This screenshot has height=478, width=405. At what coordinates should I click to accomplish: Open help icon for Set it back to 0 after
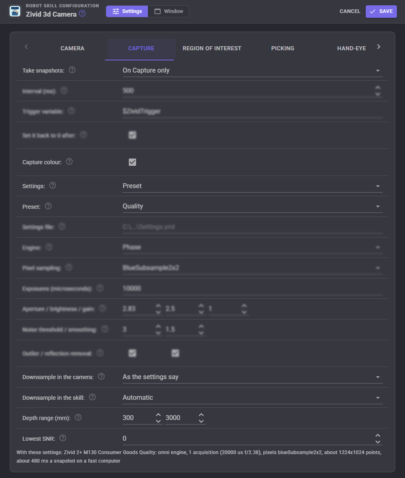83,135
